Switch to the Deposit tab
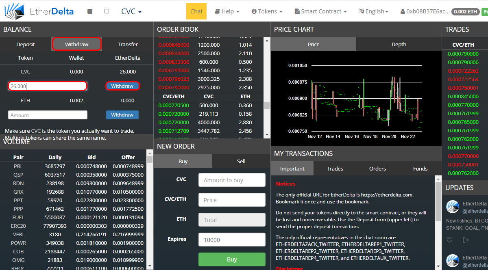 click(26, 44)
